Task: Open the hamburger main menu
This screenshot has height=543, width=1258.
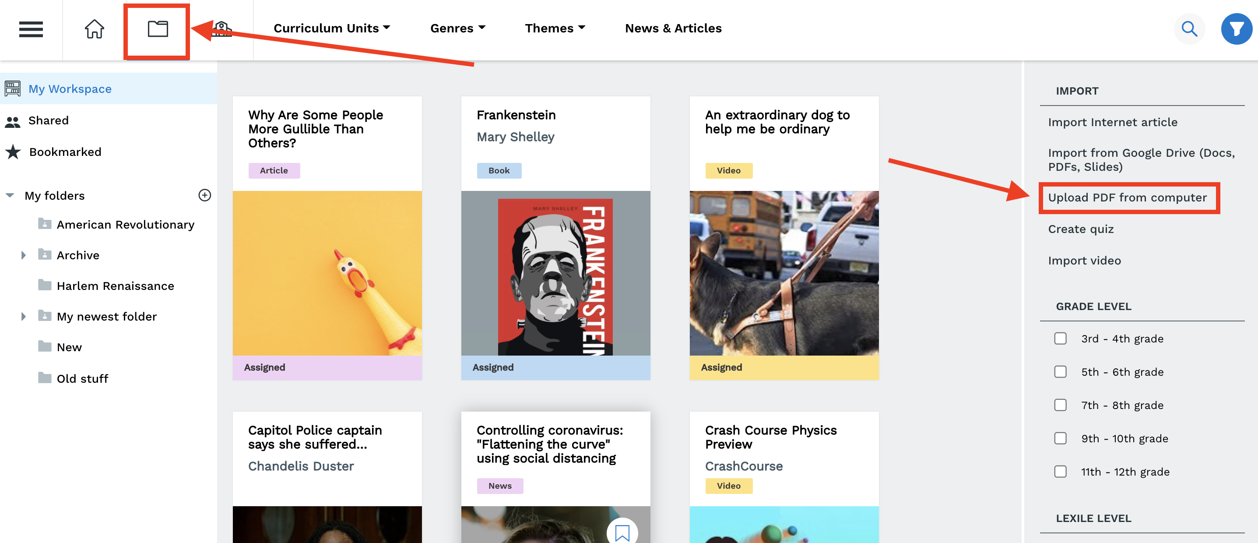Action: [x=31, y=29]
